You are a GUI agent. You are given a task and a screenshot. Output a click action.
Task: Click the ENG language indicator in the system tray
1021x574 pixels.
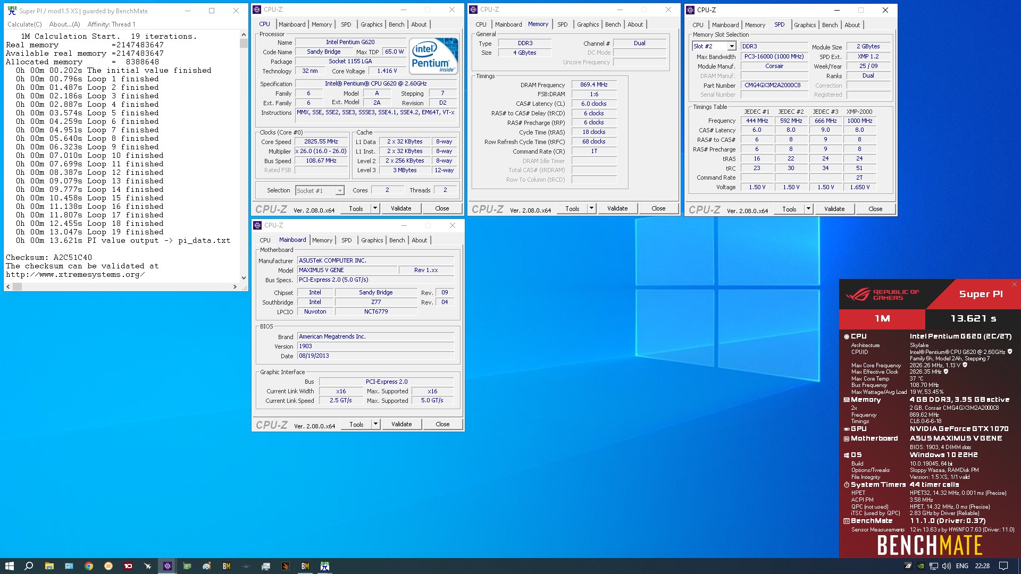pyautogui.click(x=962, y=566)
